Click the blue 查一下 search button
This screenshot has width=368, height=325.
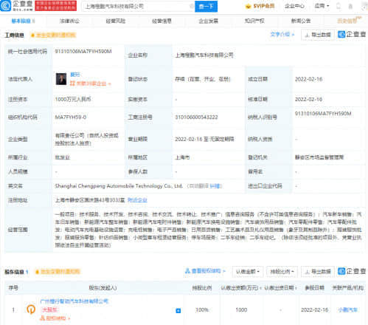pos(206,6)
